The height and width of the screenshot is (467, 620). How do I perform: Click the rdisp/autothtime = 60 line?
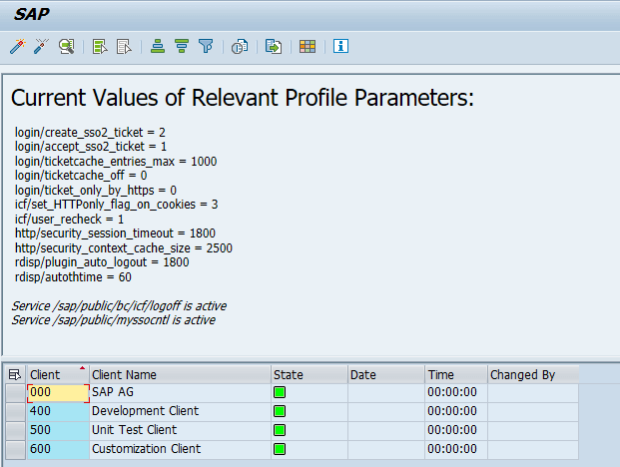tap(73, 277)
